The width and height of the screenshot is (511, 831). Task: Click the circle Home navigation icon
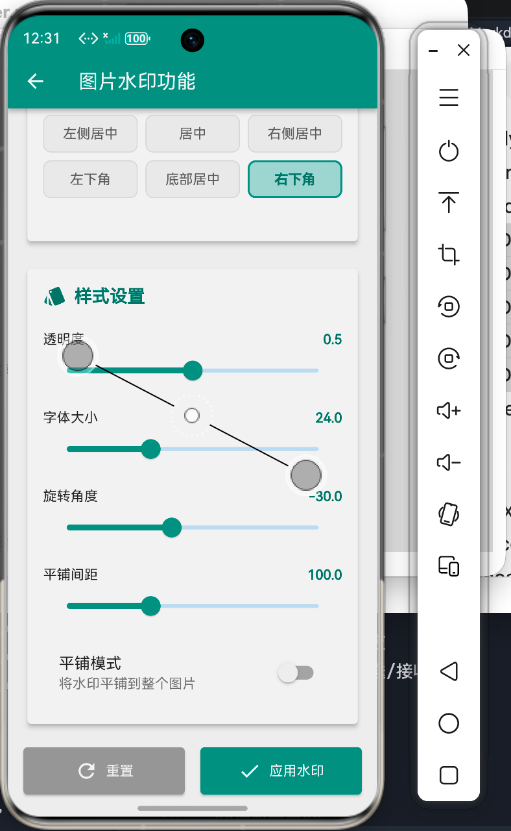pyautogui.click(x=449, y=723)
